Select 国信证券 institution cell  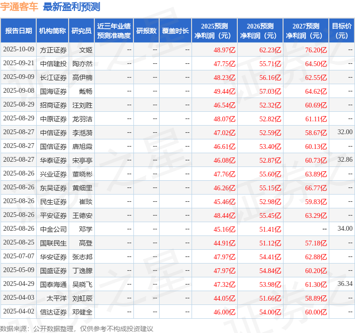point(53,147)
